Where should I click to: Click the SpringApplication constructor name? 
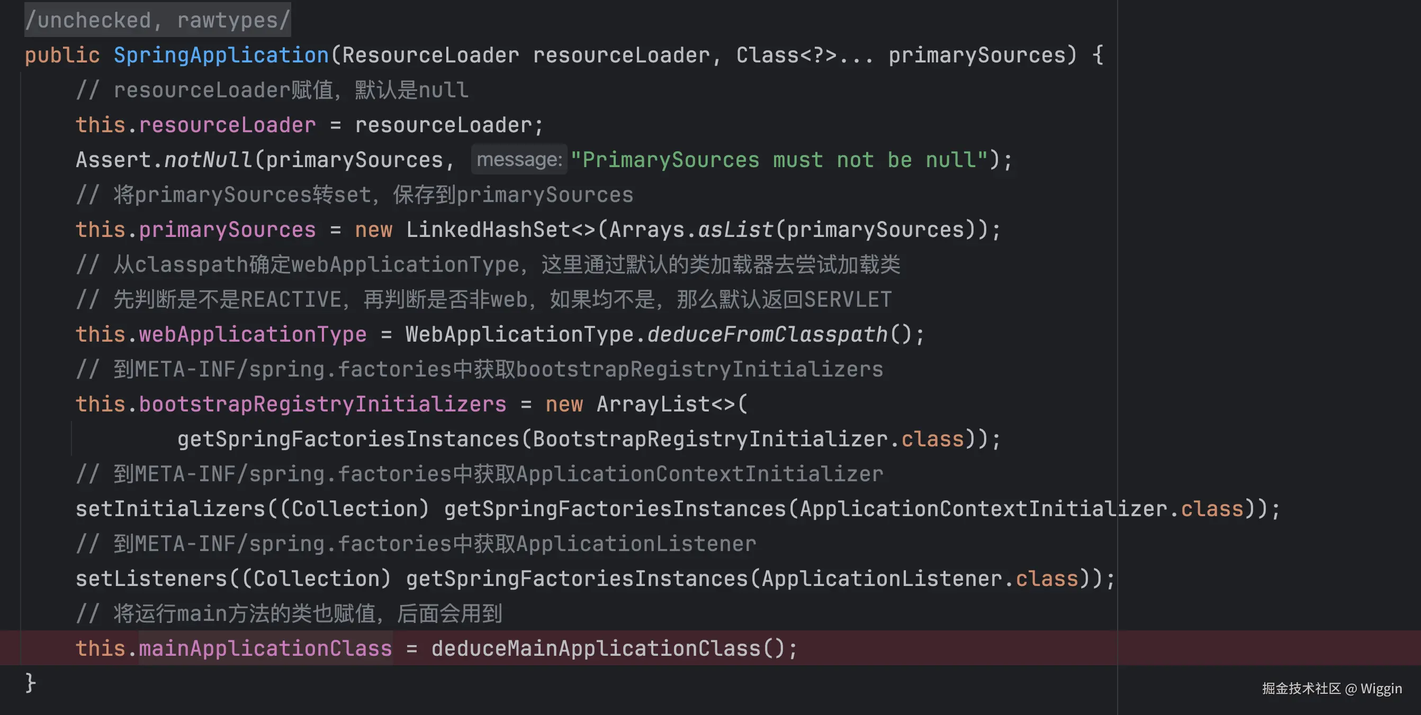pyautogui.click(x=221, y=55)
